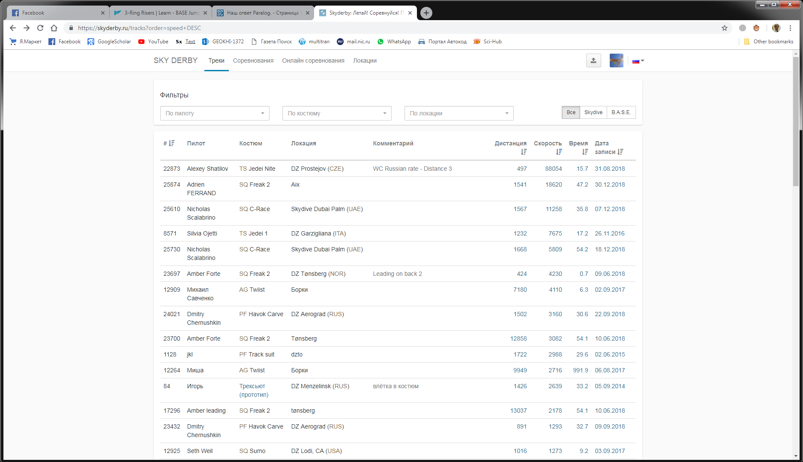Switch to the Треки nav tab
803x462 pixels.
pyautogui.click(x=216, y=60)
